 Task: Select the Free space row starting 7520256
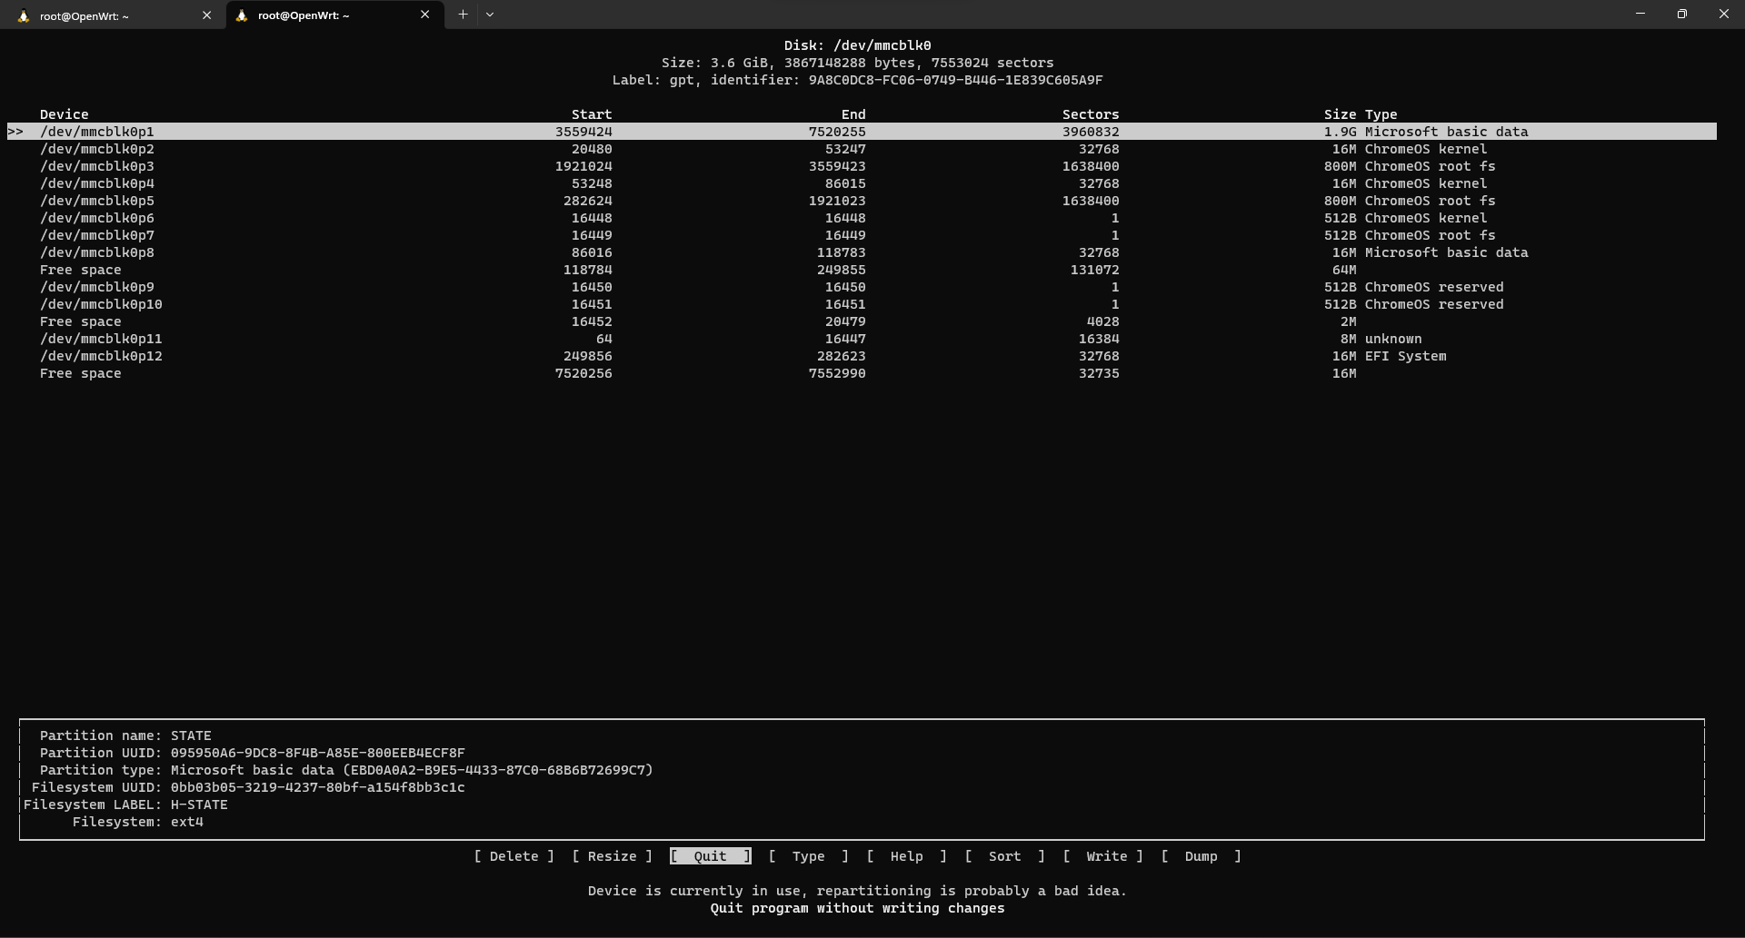click(x=862, y=373)
